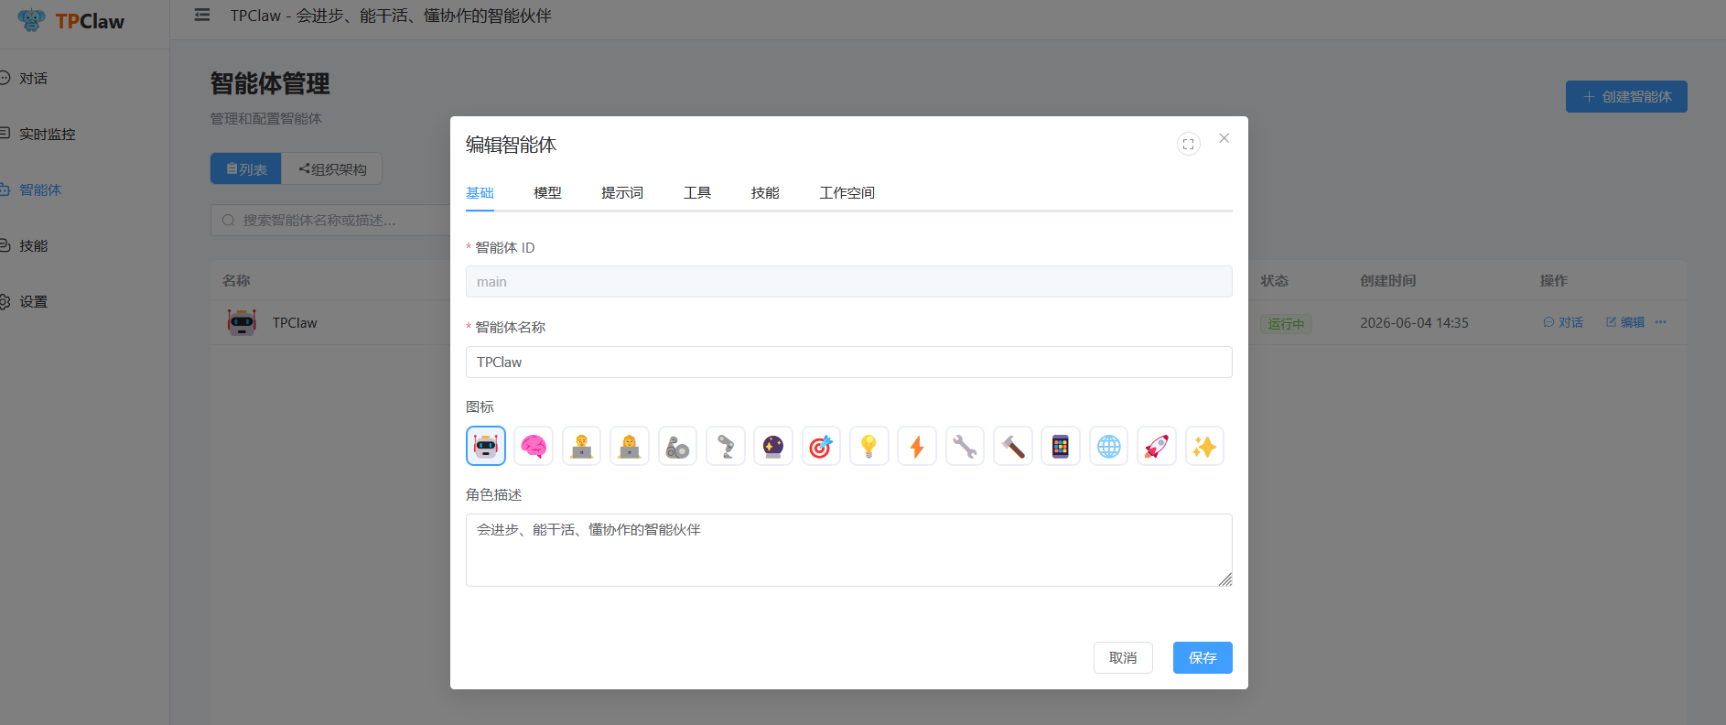Open 对话 in the sidebar
The height and width of the screenshot is (725, 1726).
[x=33, y=78]
